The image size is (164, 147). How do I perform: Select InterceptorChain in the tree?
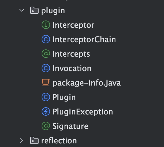point(84,39)
